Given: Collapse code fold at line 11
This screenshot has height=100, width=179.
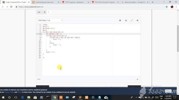Looking at the screenshot, I should (x=42, y=43).
